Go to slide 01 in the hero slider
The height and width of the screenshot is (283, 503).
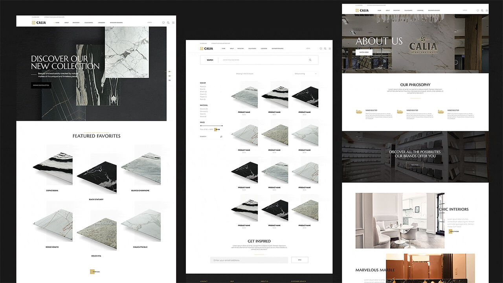click(x=170, y=72)
